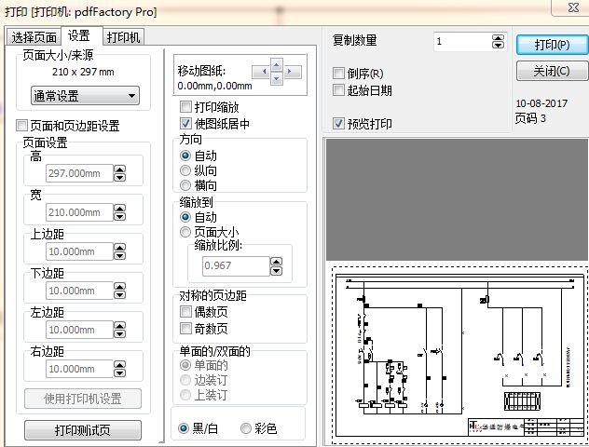Image resolution: width=589 pixels, height=447 pixels.
Task: Click the 复制数量 copies spinner arrows
Action: pos(501,42)
